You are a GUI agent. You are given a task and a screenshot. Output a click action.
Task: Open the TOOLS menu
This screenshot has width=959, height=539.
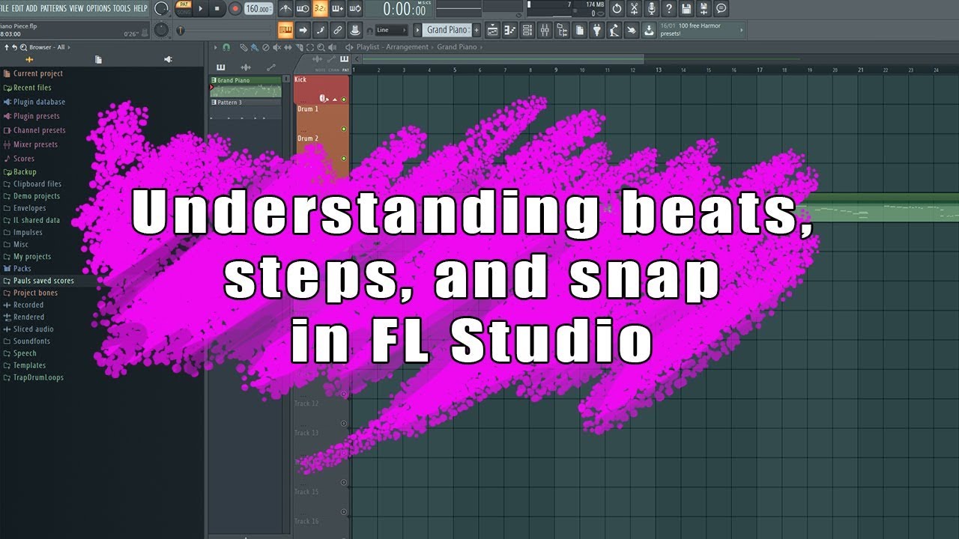tap(121, 8)
